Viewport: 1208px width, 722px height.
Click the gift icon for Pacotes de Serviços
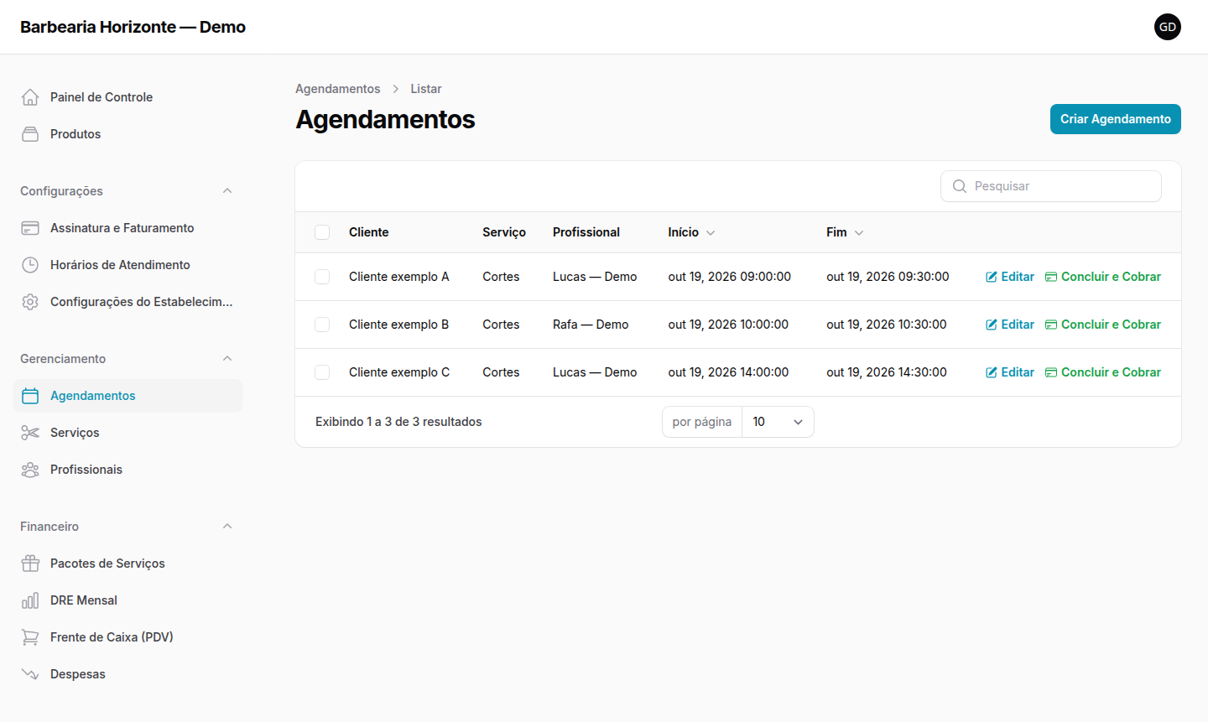tap(30, 564)
